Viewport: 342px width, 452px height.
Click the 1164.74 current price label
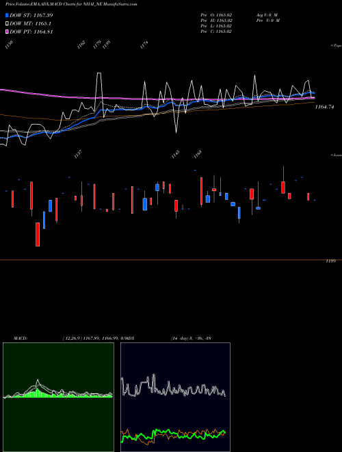click(324, 107)
